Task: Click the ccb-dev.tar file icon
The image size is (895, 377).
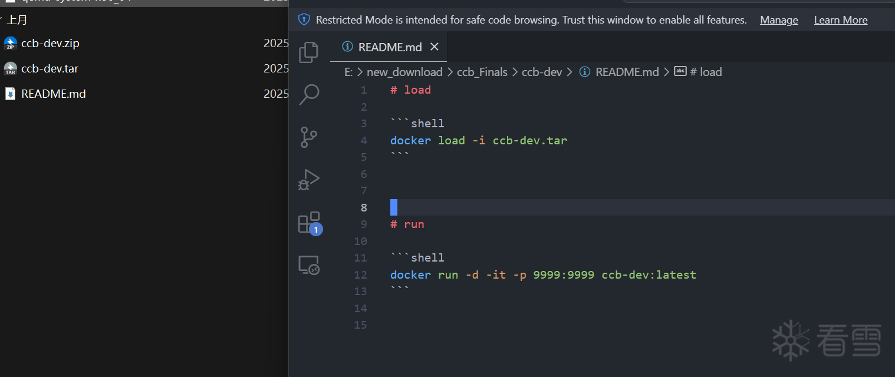Action: click(11, 69)
